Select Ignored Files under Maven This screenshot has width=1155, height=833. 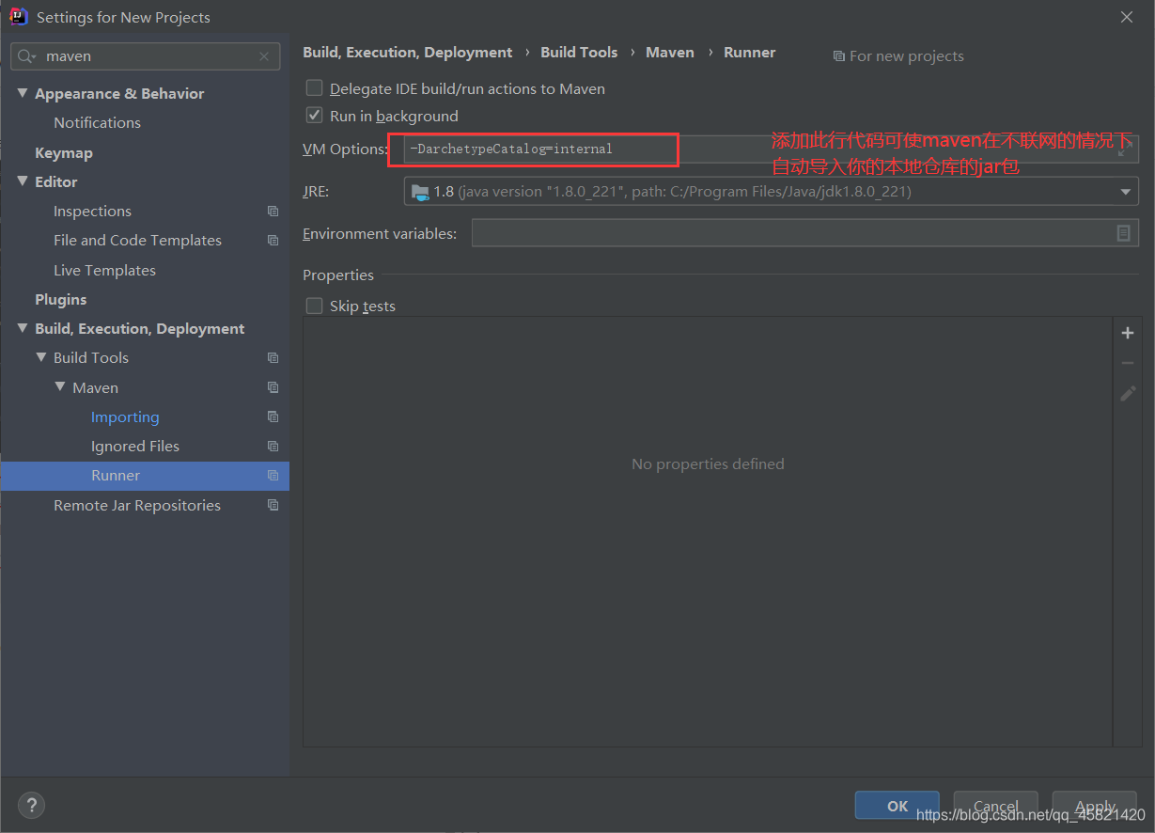(135, 446)
